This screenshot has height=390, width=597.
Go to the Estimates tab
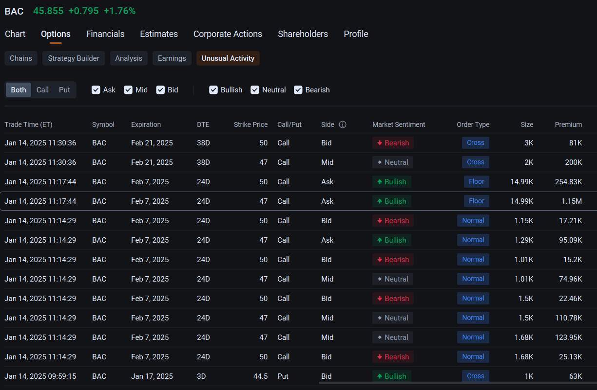[x=159, y=34]
